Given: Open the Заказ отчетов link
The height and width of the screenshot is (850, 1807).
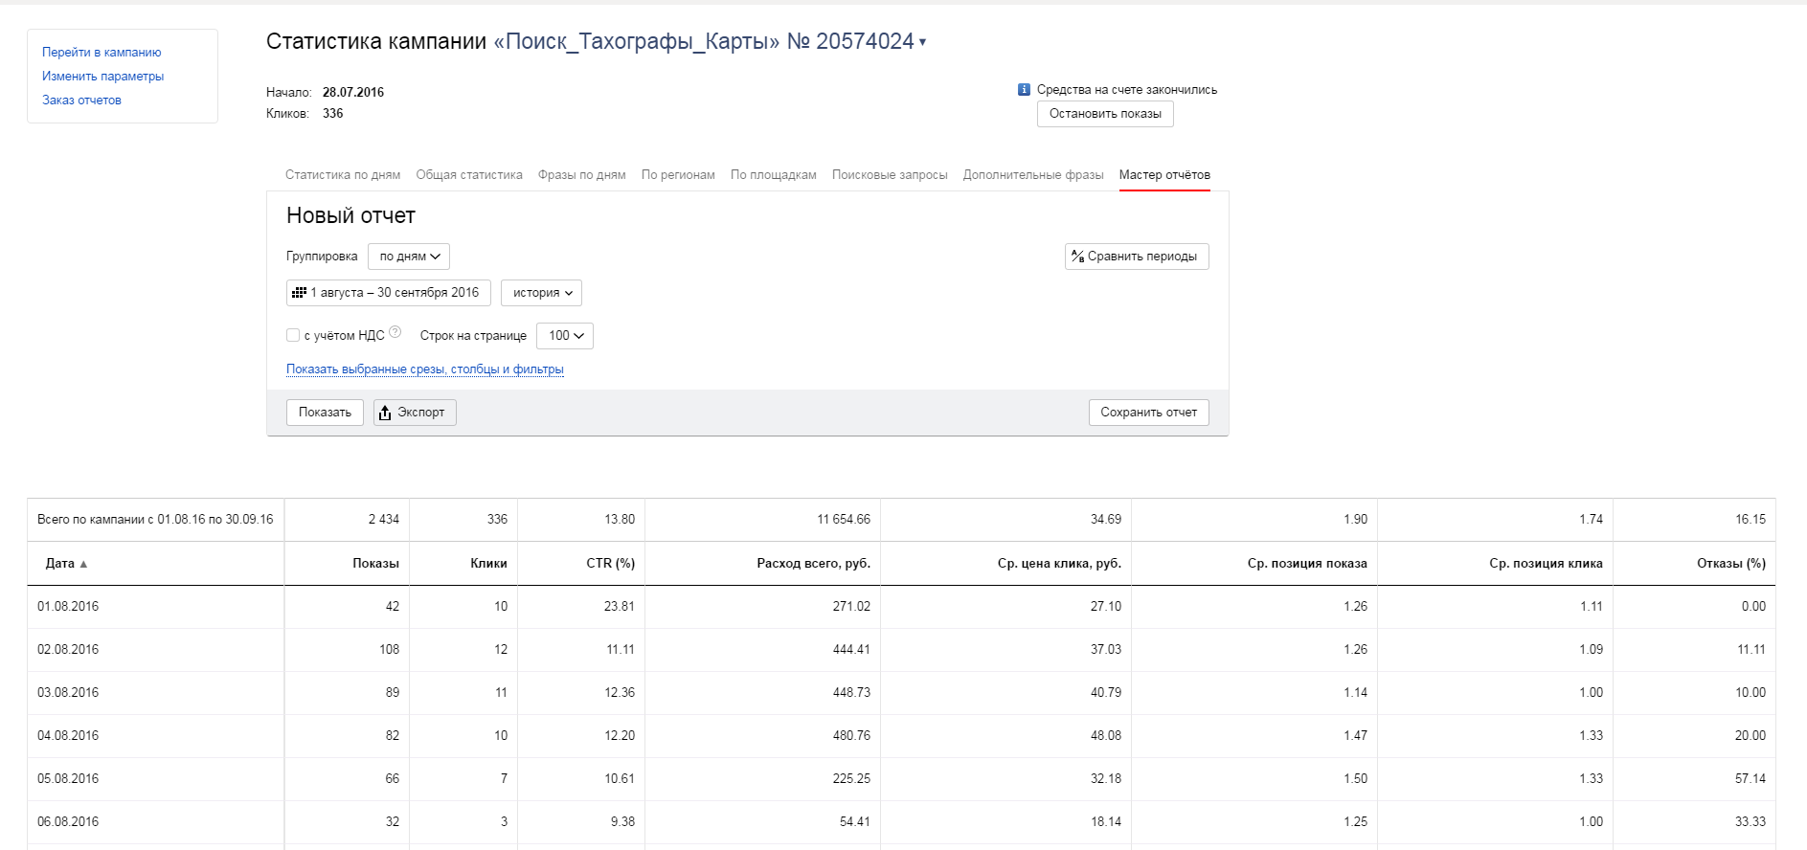Looking at the screenshot, I should click(x=81, y=101).
